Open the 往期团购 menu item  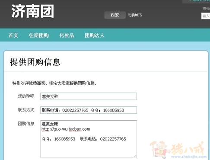(39, 35)
